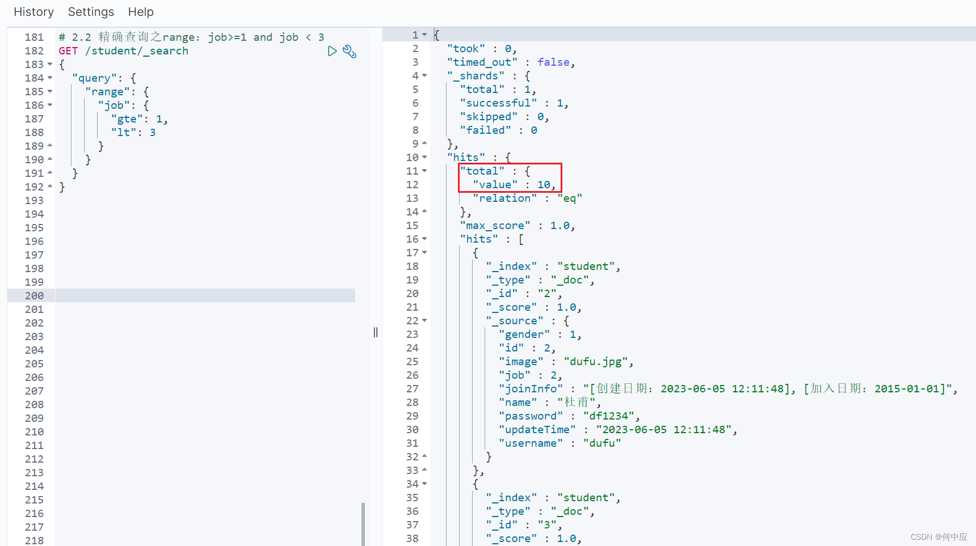Collapse the hits array at line 16

424,239
